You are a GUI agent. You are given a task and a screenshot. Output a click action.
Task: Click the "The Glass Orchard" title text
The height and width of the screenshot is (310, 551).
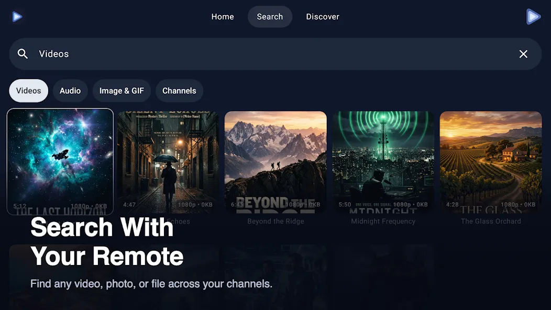(491, 222)
